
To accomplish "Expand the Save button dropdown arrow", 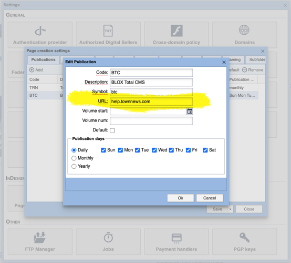I will tap(230, 209).
